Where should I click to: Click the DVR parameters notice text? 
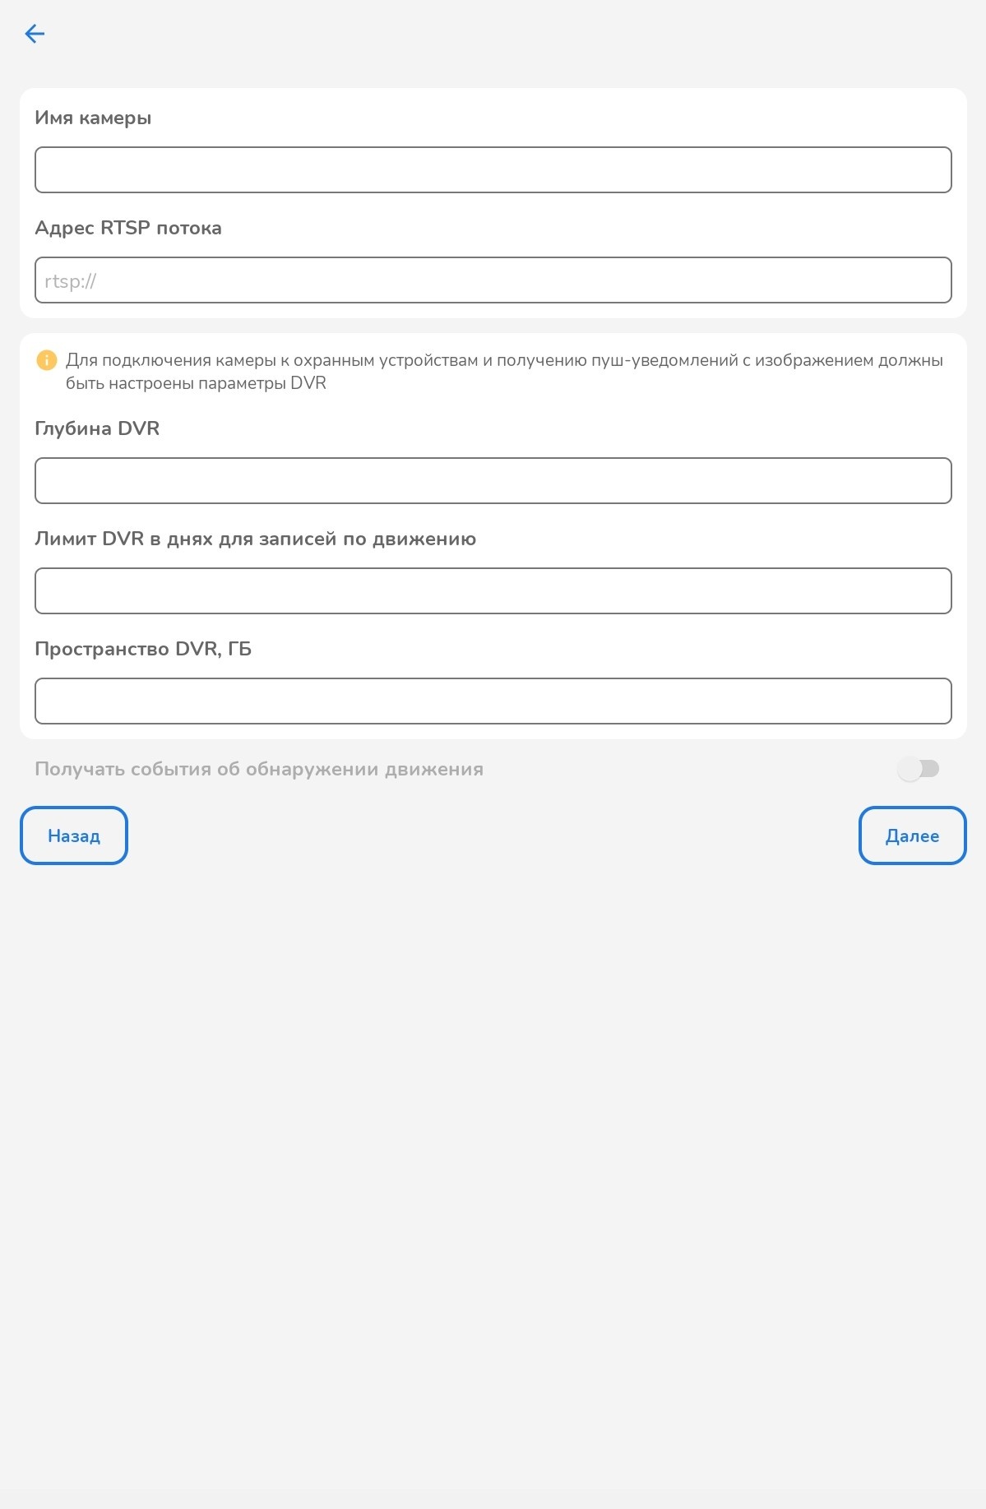(503, 372)
